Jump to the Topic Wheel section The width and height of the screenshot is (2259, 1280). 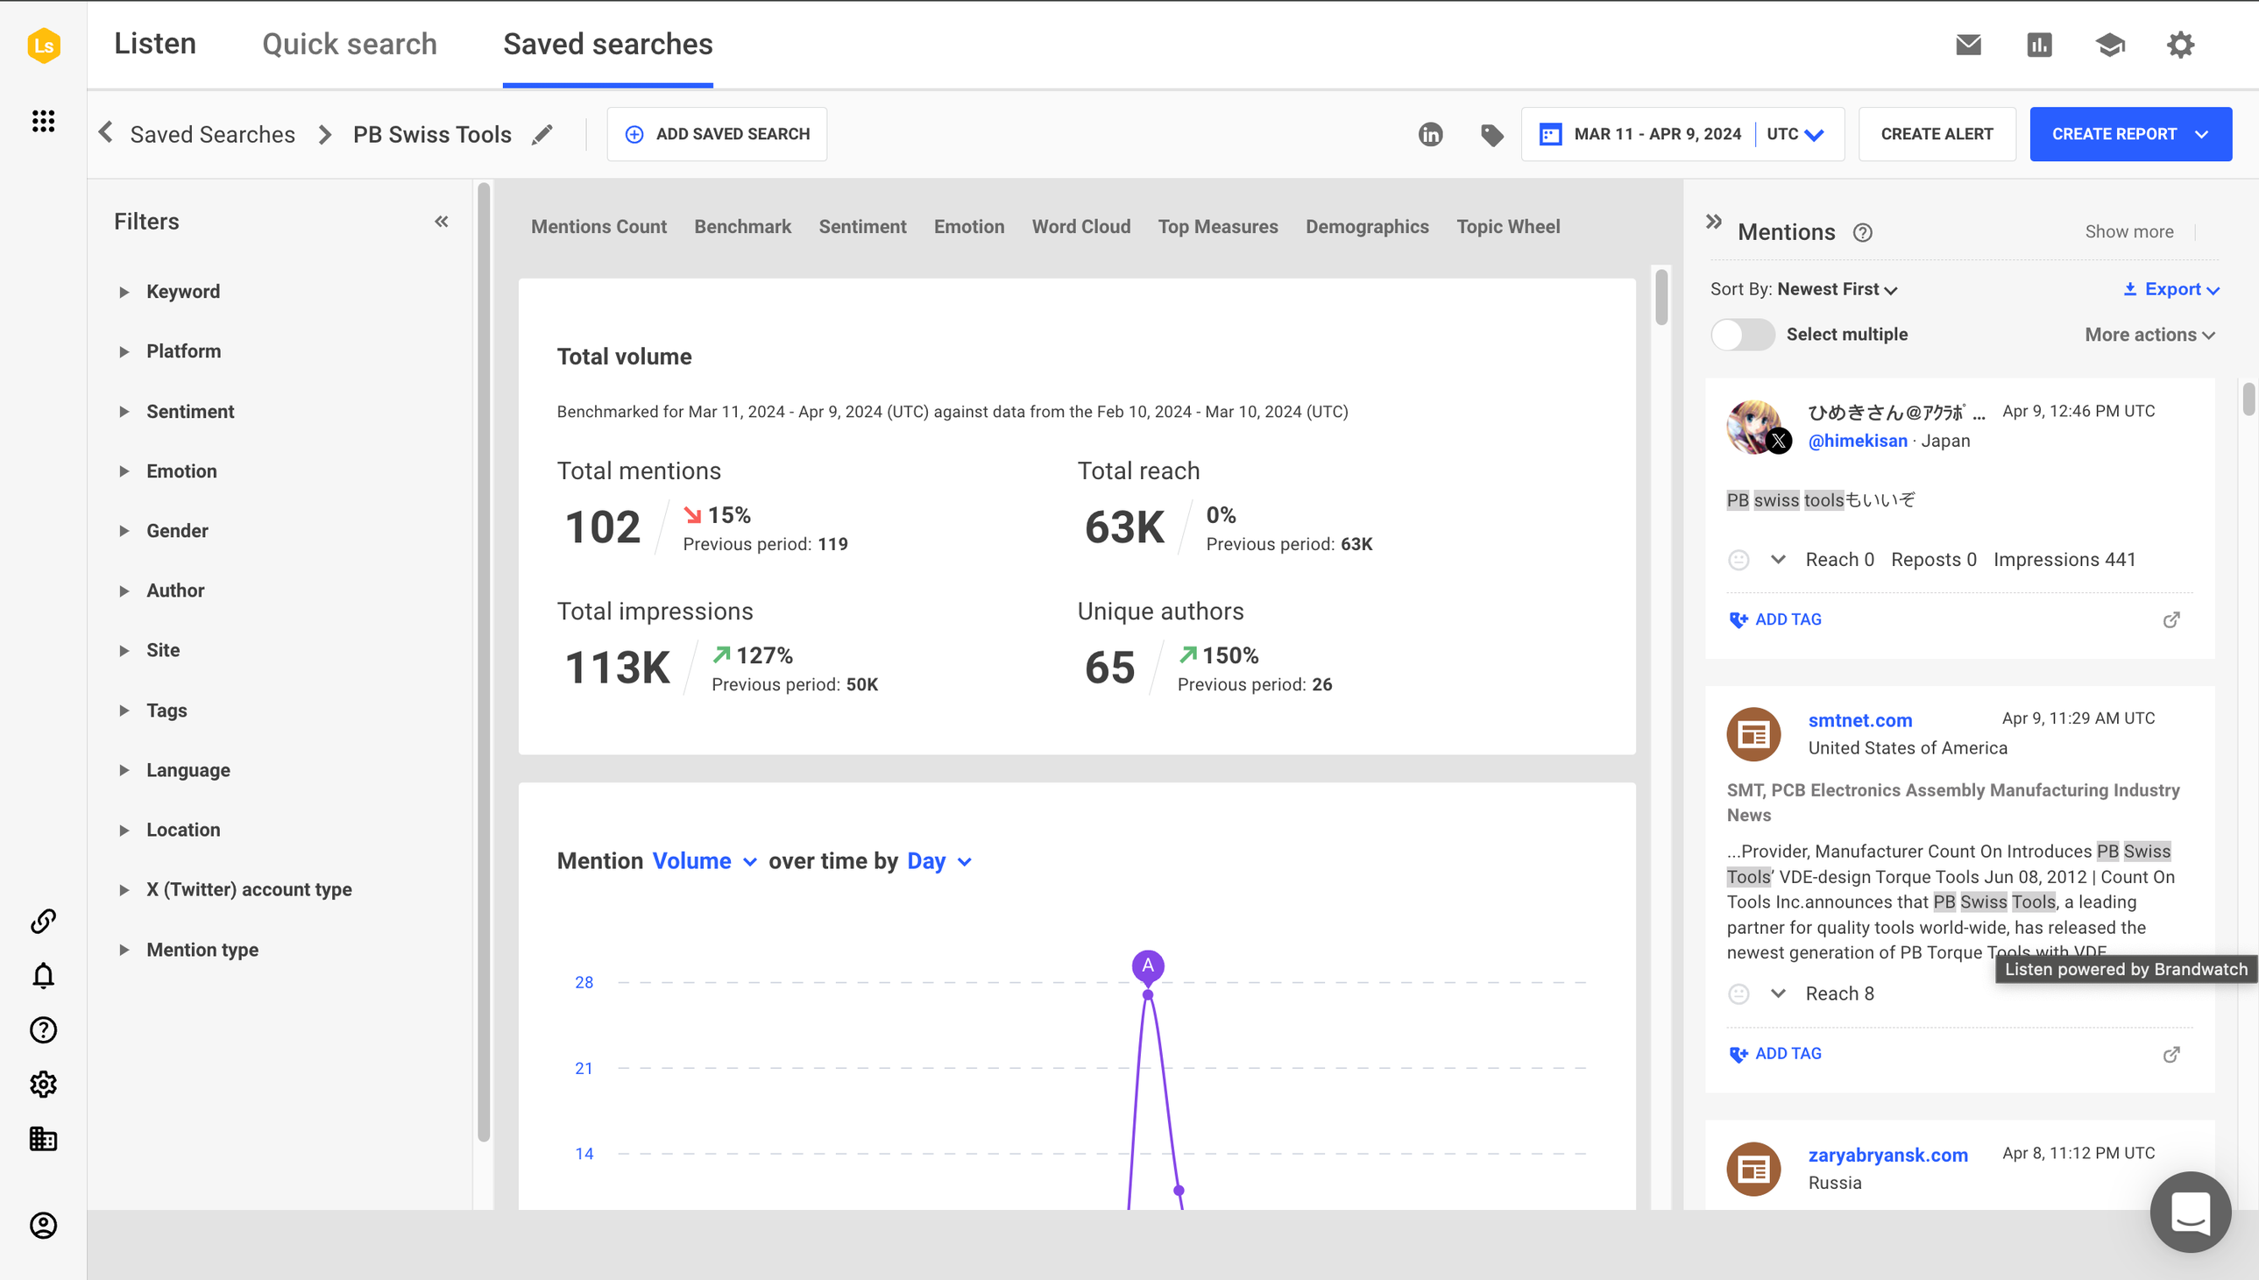point(1507,227)
